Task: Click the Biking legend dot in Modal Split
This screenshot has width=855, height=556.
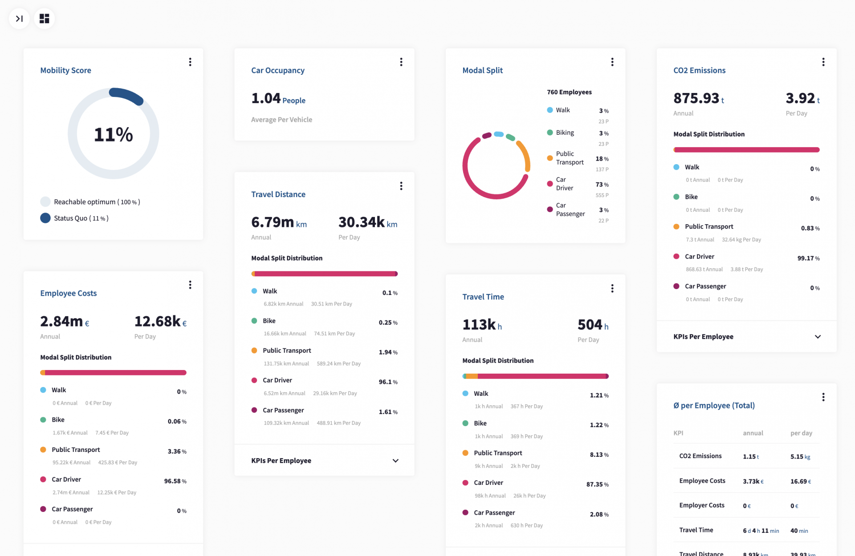Action: point(550,133)
